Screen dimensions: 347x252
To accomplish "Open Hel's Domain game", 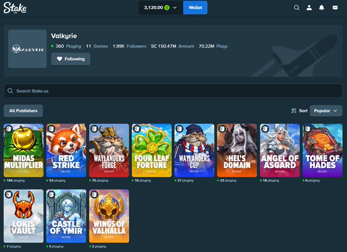I will click(237, 150).
